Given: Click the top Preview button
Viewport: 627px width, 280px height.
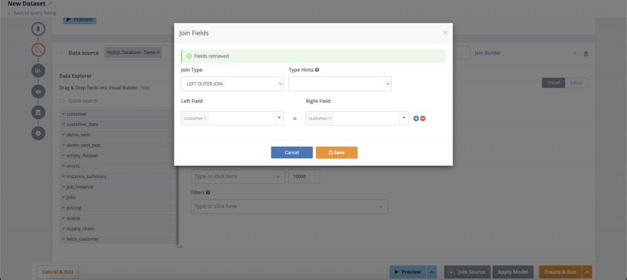Looking at the screenshot, I should [x=80, y=19].
